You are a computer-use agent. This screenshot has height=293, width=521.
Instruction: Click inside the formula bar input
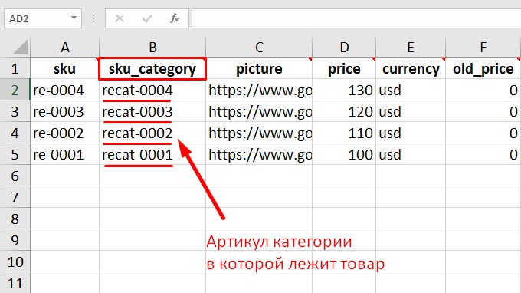pyautogui.click(x=356, y=18)
